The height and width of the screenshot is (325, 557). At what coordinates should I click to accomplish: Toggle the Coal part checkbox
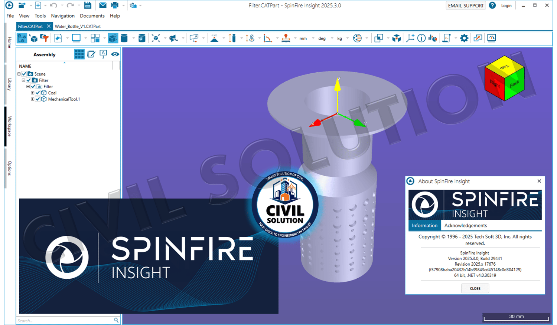tap(38, 93)
